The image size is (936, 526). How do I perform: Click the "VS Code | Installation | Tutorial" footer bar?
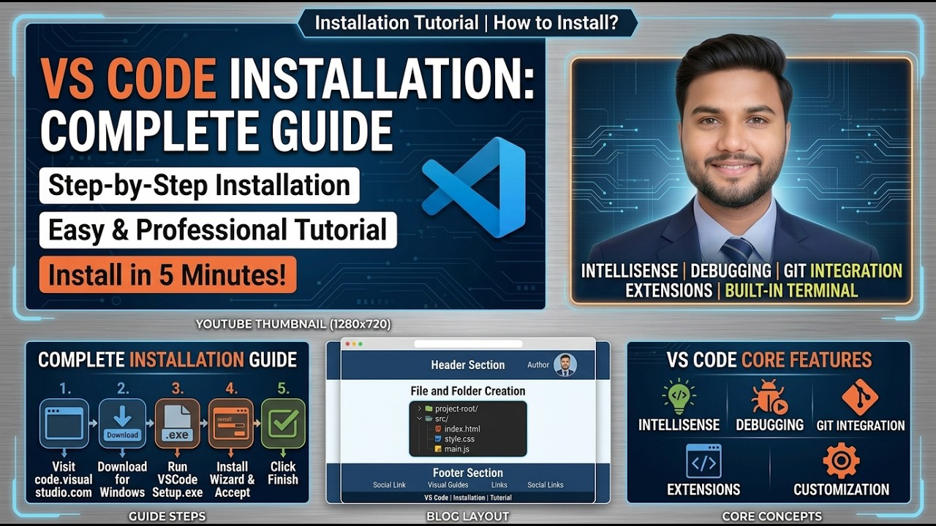468,498
